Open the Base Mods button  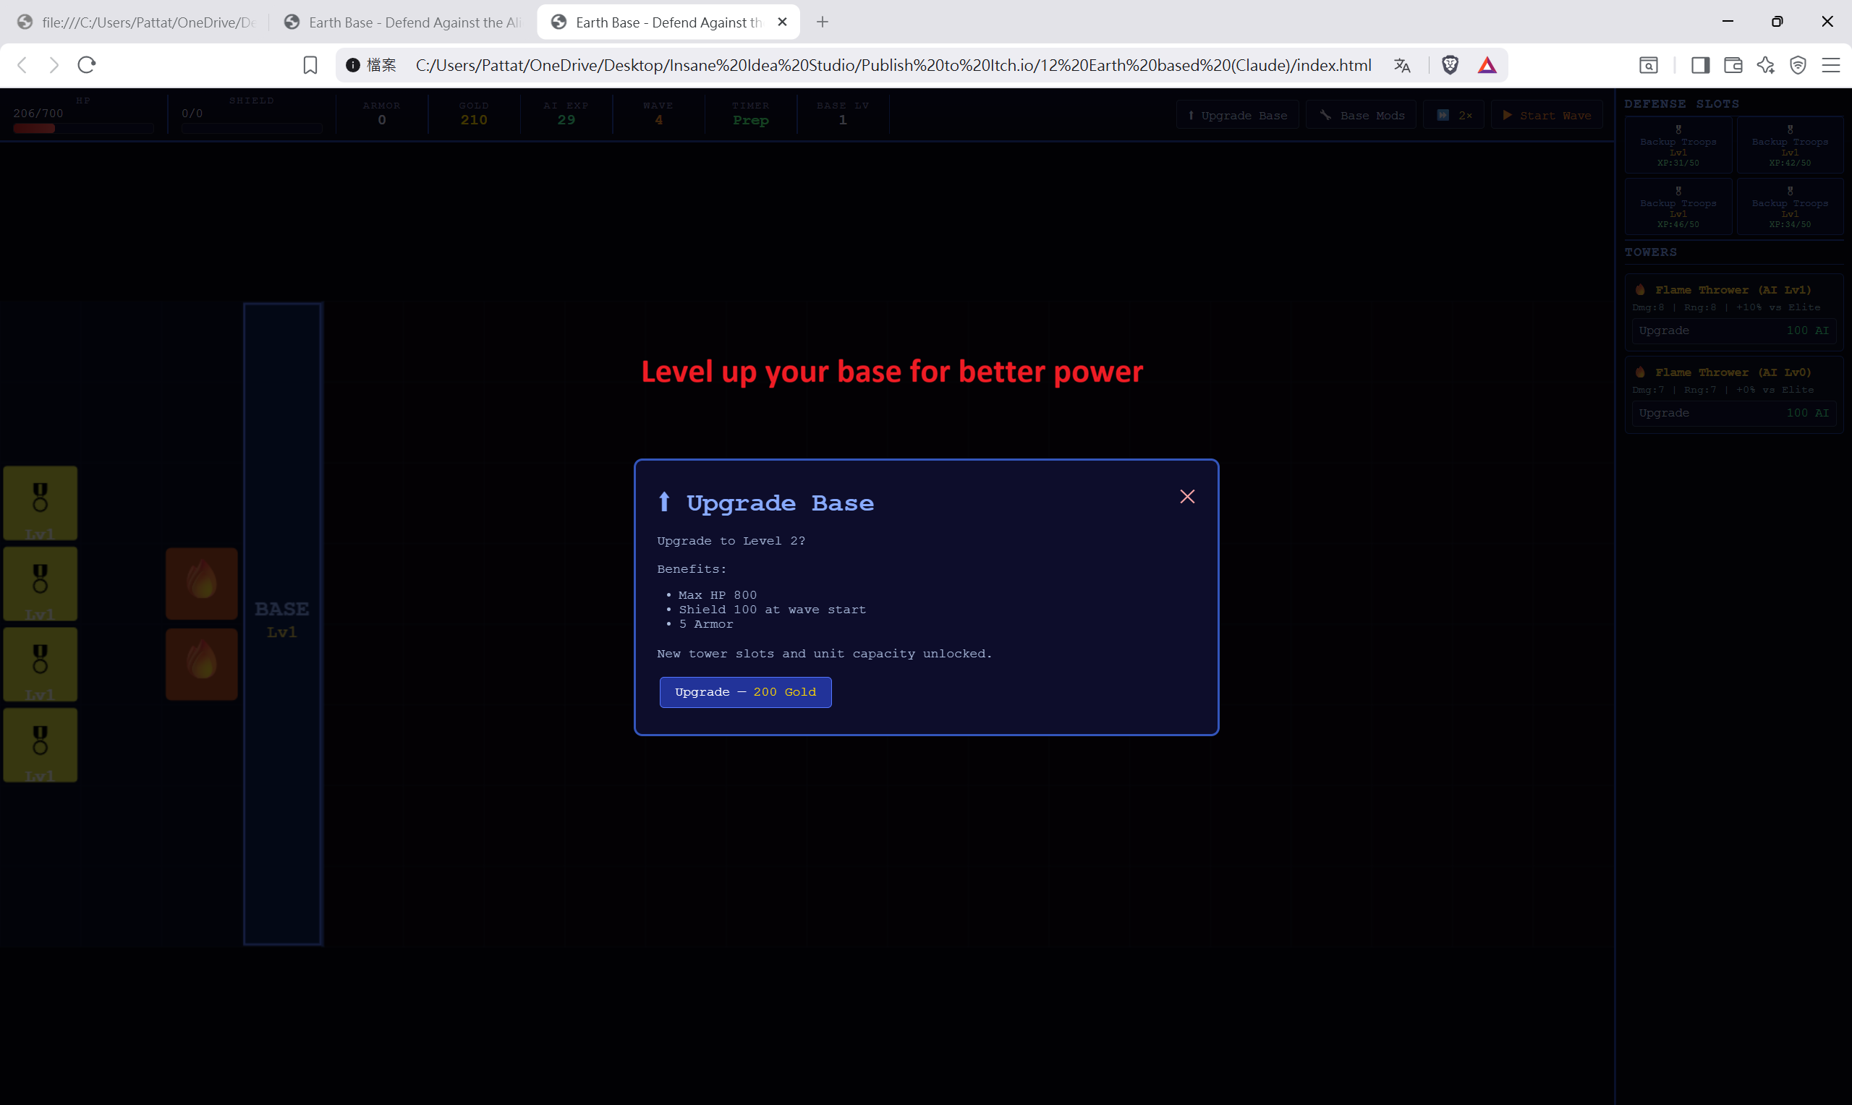coord(1362,116)
